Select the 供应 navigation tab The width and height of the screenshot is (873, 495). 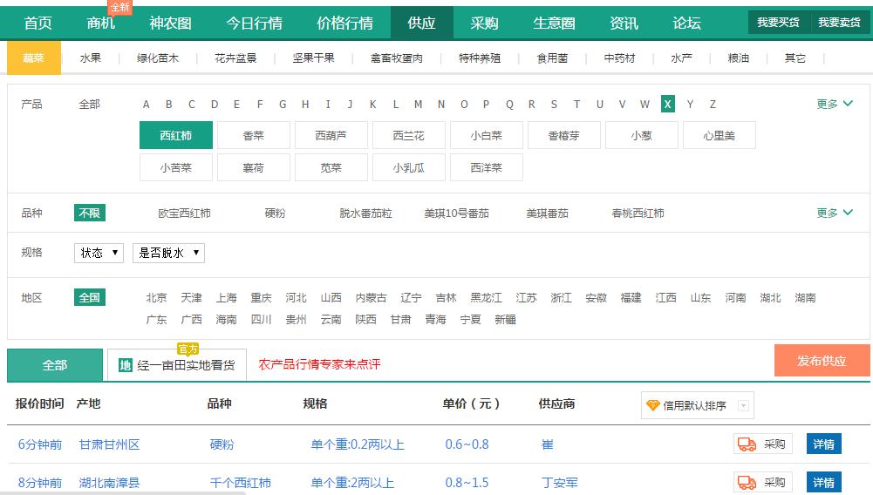pyautogui.click(x=421, y=23)
